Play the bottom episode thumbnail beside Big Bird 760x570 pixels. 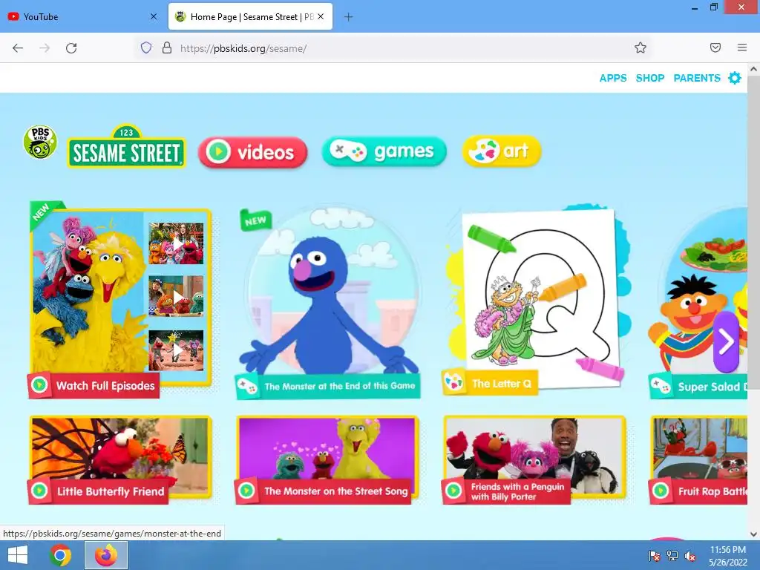coord(176,350)
